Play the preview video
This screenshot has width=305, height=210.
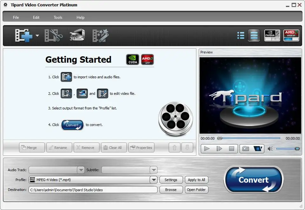[x=207, y=149]
